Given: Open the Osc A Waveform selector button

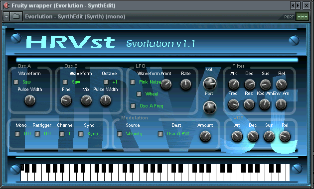Looking at the screenshot, I should pos(16,82).
